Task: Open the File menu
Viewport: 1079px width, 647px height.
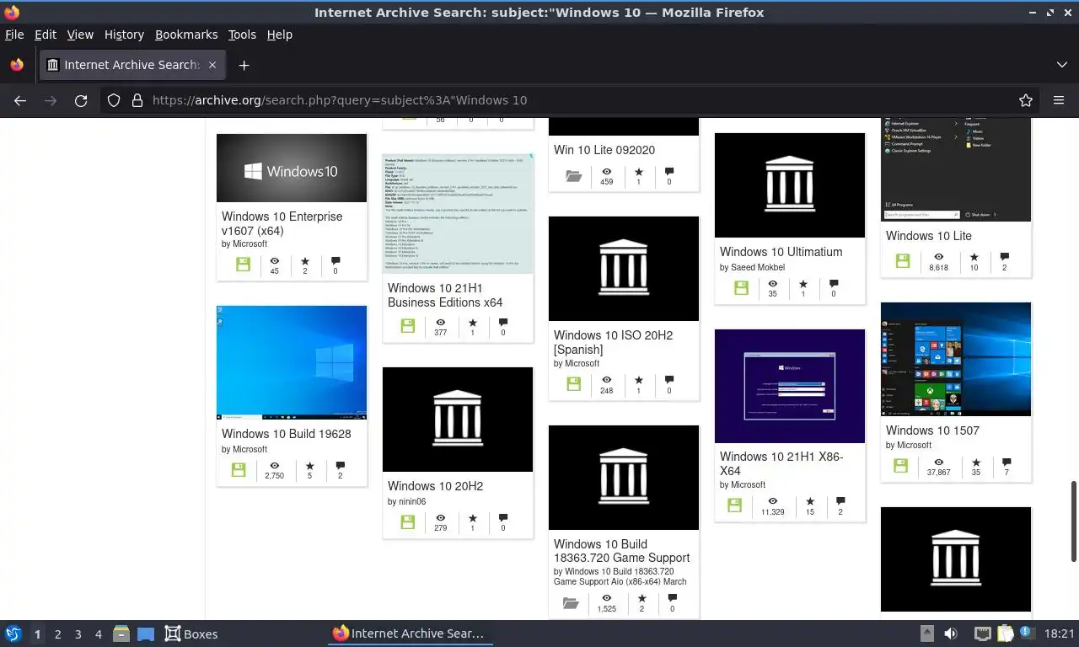Action: pyautogui.click(x=14, y=35)
